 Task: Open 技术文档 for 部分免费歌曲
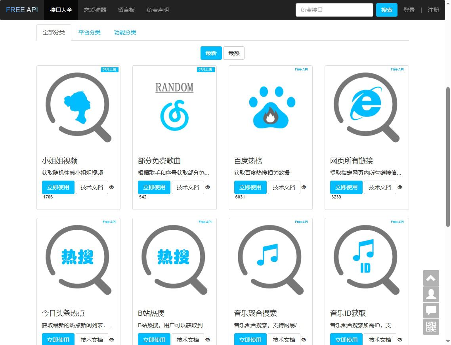point(188,187)
